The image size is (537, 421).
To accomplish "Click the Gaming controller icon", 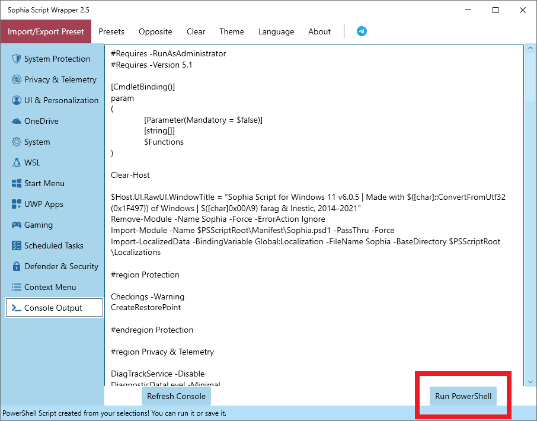I will click(17, 225).
